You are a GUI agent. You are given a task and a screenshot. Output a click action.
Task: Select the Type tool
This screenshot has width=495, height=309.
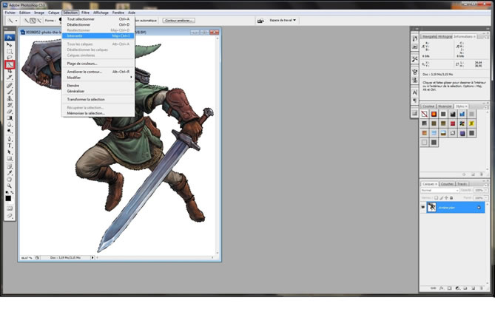pos(10,146)
